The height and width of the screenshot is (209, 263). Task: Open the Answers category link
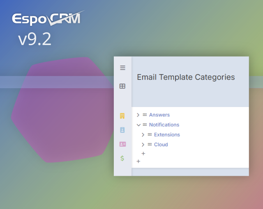(x=159, y=115)
